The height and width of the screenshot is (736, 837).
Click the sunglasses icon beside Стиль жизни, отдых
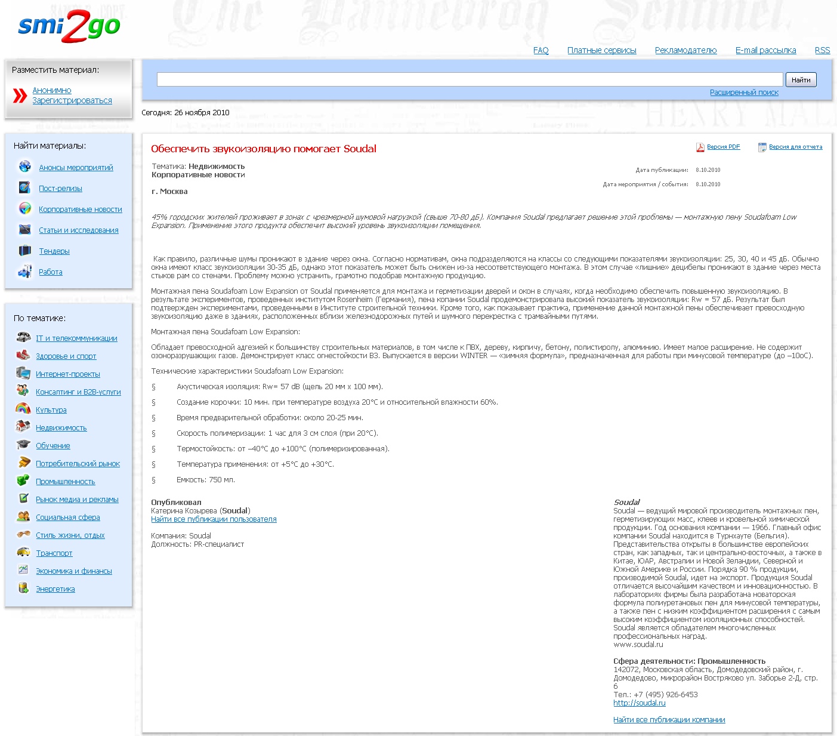coord(23,534)
